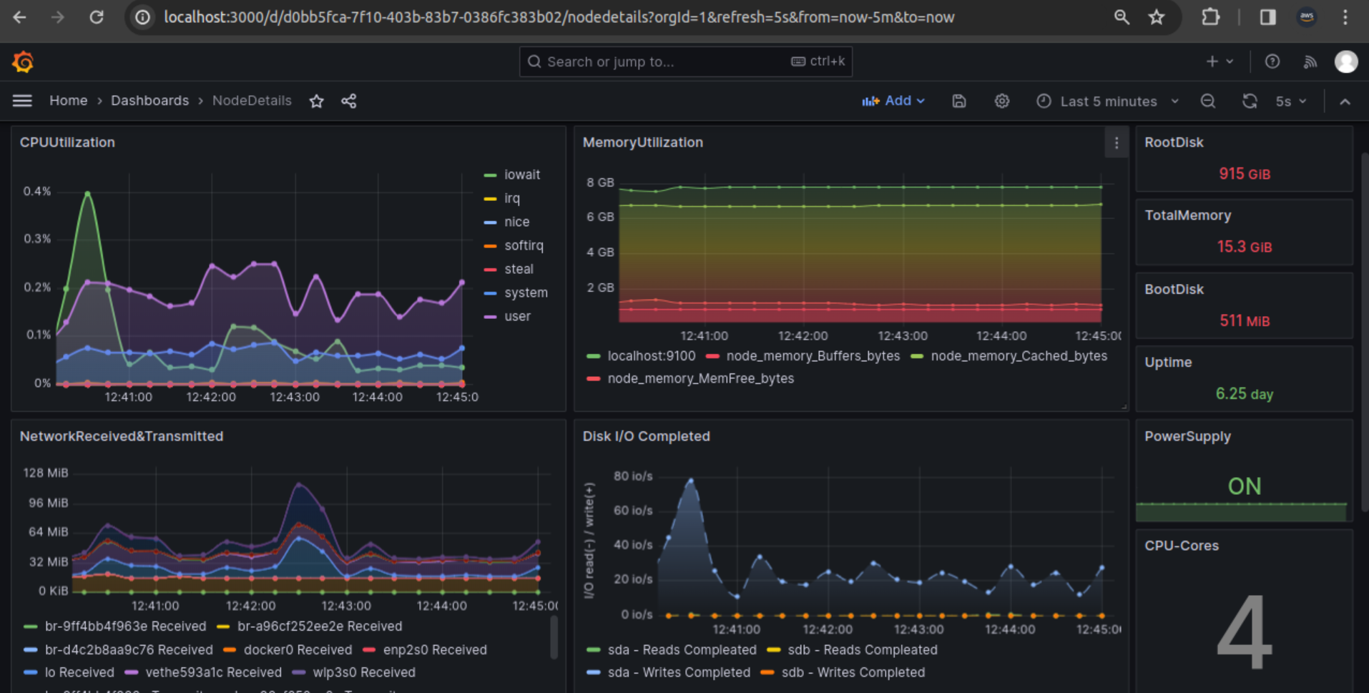The width and height of the screenshot is (1369, 693).
Task: Open the Last 5 minutes time picker
Action: [x=1108, y=102]
